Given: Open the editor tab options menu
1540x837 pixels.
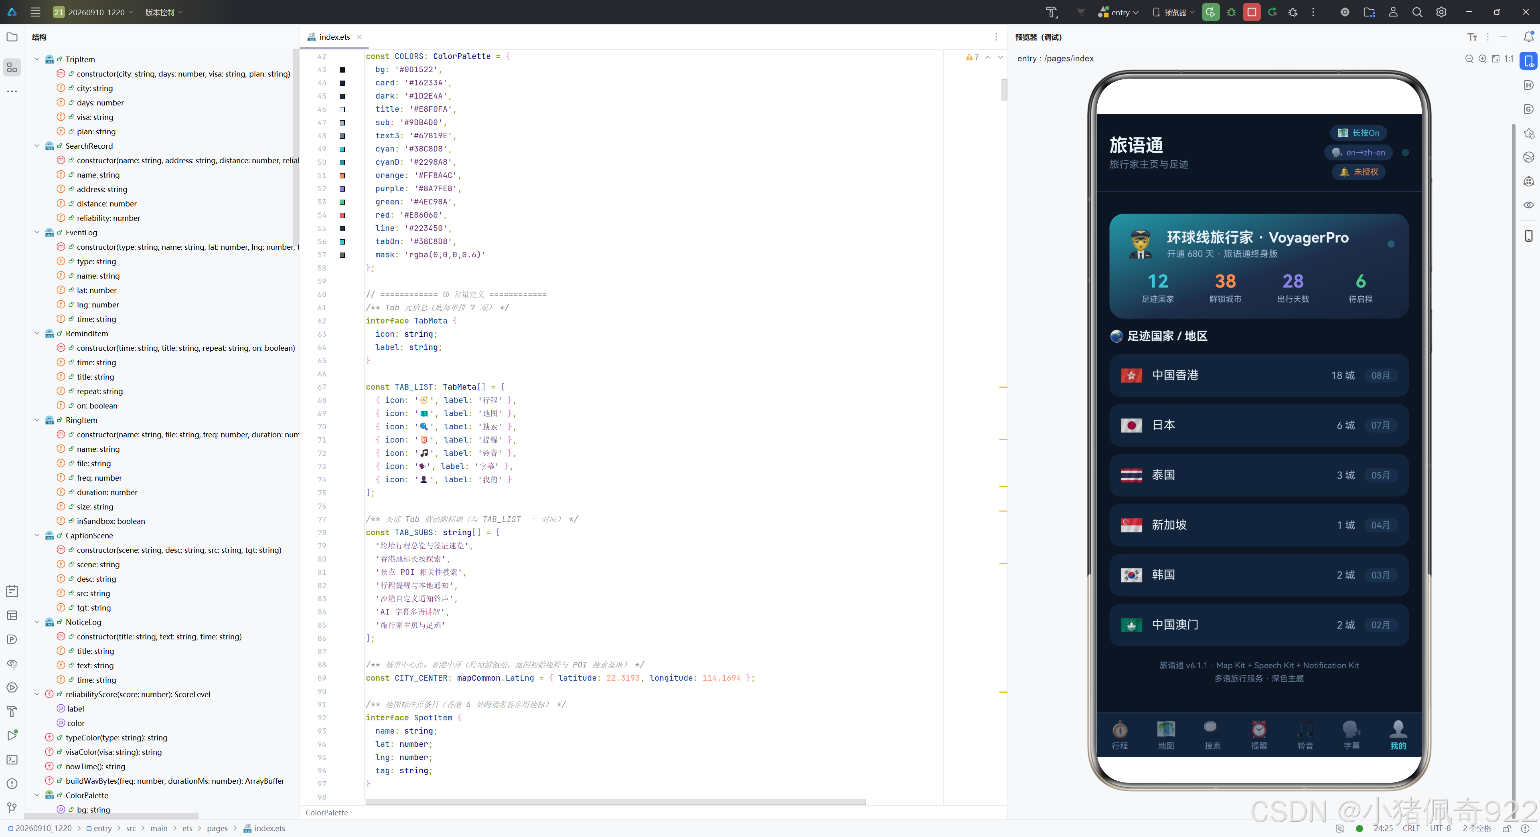Looking at the screenshot, I should (996, 37).
